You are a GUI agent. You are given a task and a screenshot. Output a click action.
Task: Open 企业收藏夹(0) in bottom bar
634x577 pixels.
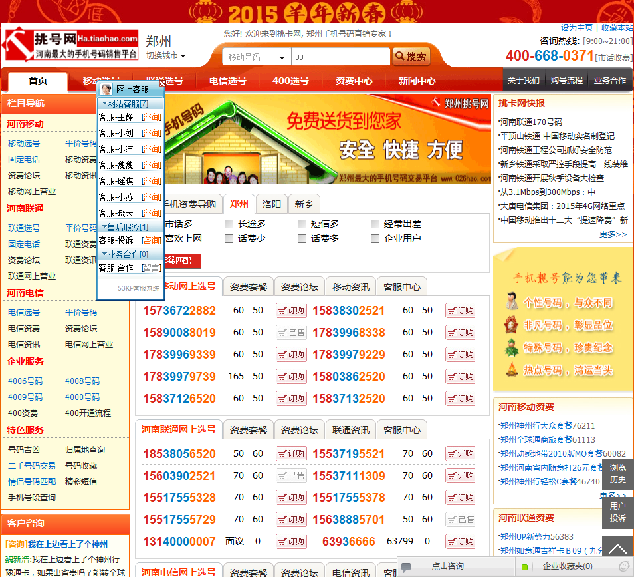click(x=568, y=566)
